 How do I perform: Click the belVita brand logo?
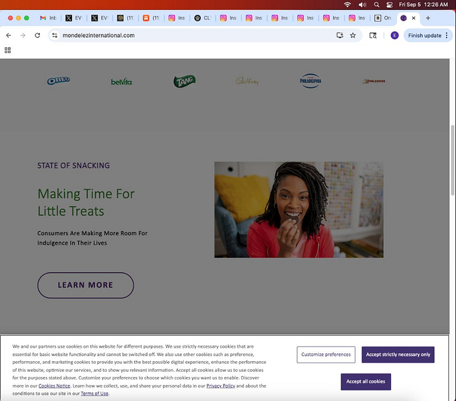(121, 82)
